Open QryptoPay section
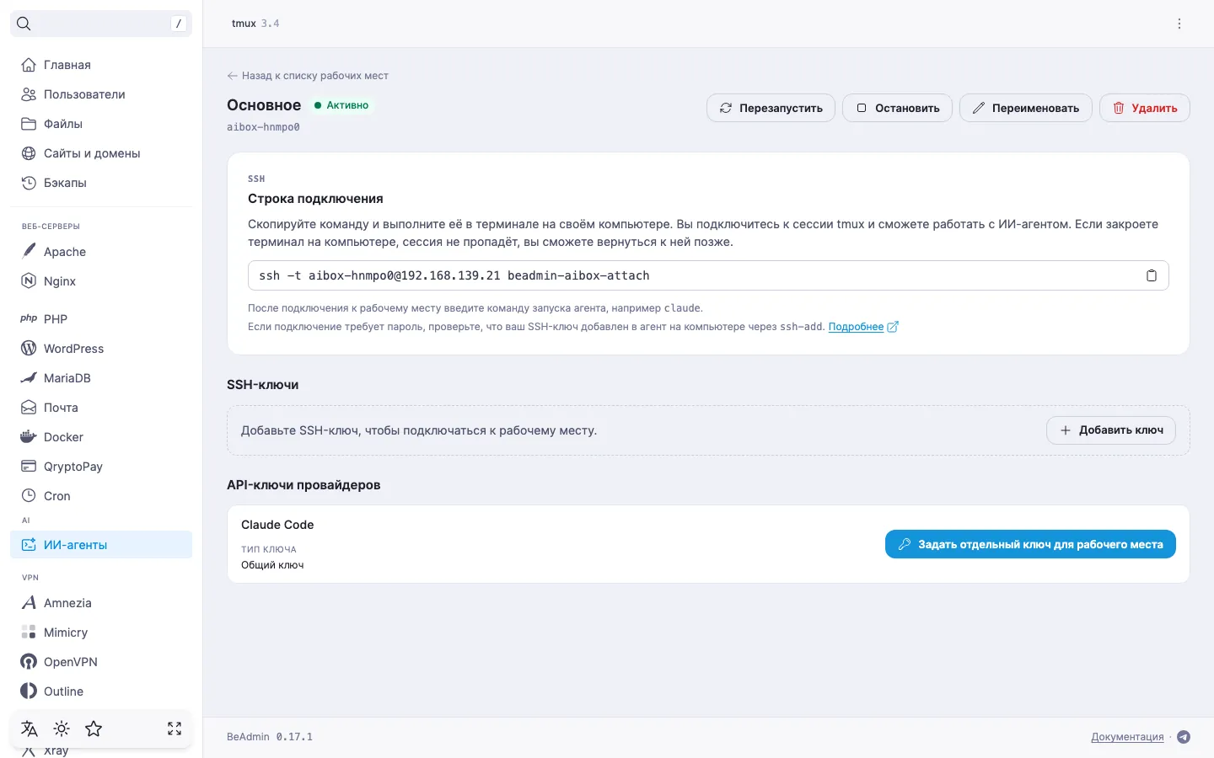This screenshot has height=758, width=1214. pyautogui.click(x=101, y=467)
